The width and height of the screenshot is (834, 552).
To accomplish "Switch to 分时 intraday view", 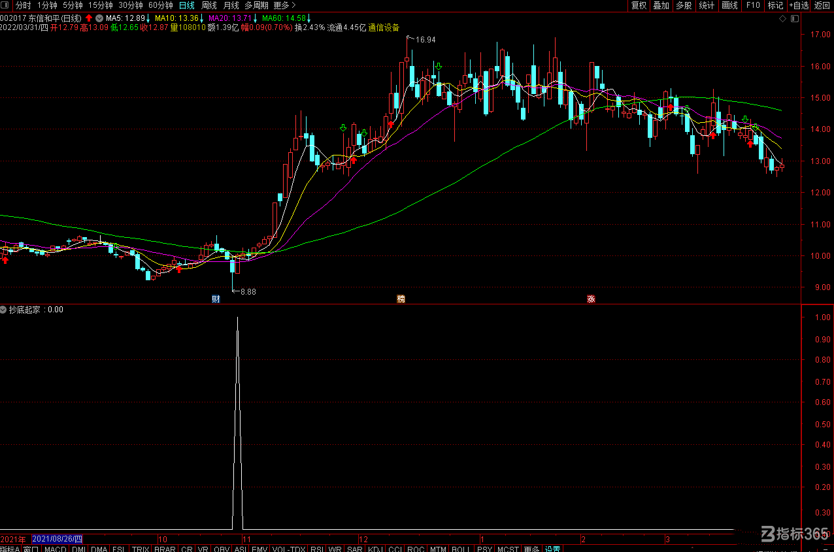I will pos(24,5).
